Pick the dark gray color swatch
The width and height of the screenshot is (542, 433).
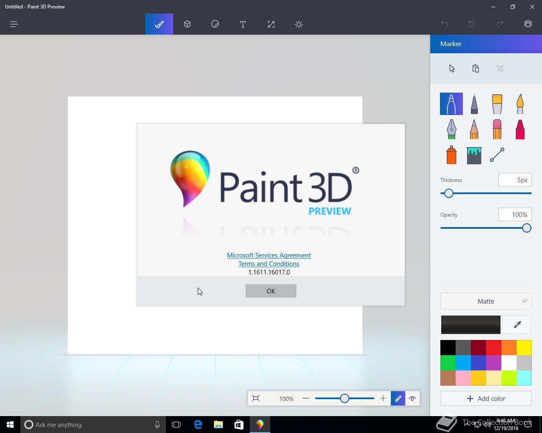coord(463,348)
